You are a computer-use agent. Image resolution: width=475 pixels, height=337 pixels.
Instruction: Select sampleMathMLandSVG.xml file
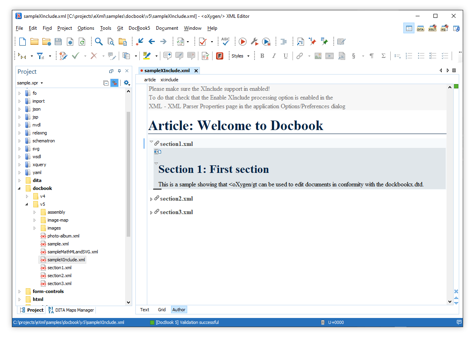pos(72,252)
